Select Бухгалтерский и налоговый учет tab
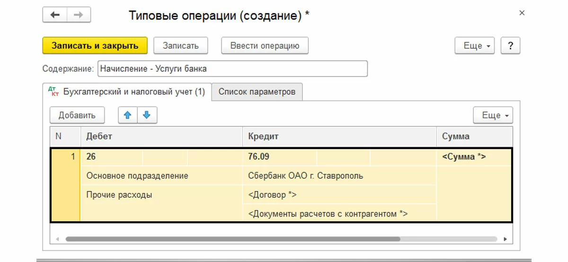This screenshot has height=262, width=568. (x=128, y=92)
